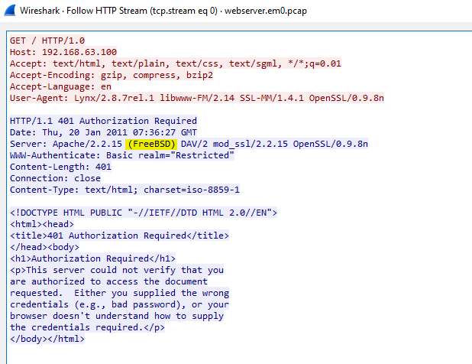Viewport: 472px width, 364px height.
Task: Click the 'credentials (e.g., bad password)' line
Action: tap(119, 304)
